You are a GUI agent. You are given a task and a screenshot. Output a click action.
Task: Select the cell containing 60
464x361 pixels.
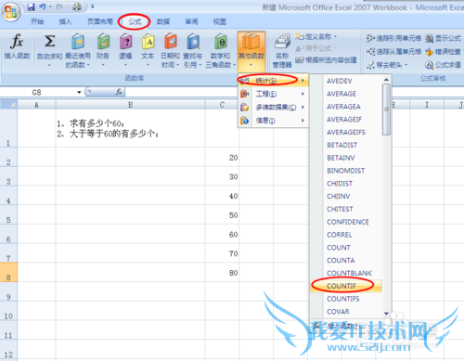[222, 234]
